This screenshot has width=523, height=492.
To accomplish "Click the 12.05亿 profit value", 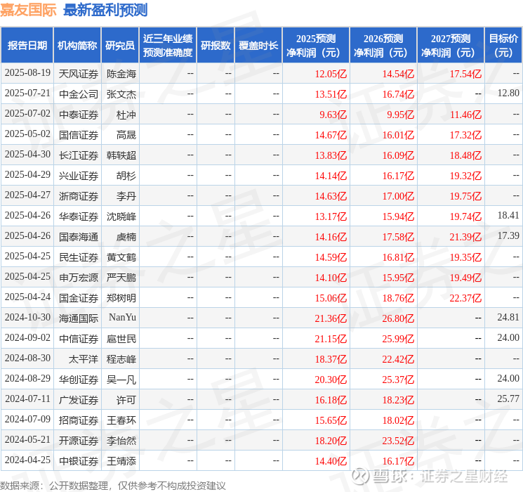I will click(x=331, y=74).
